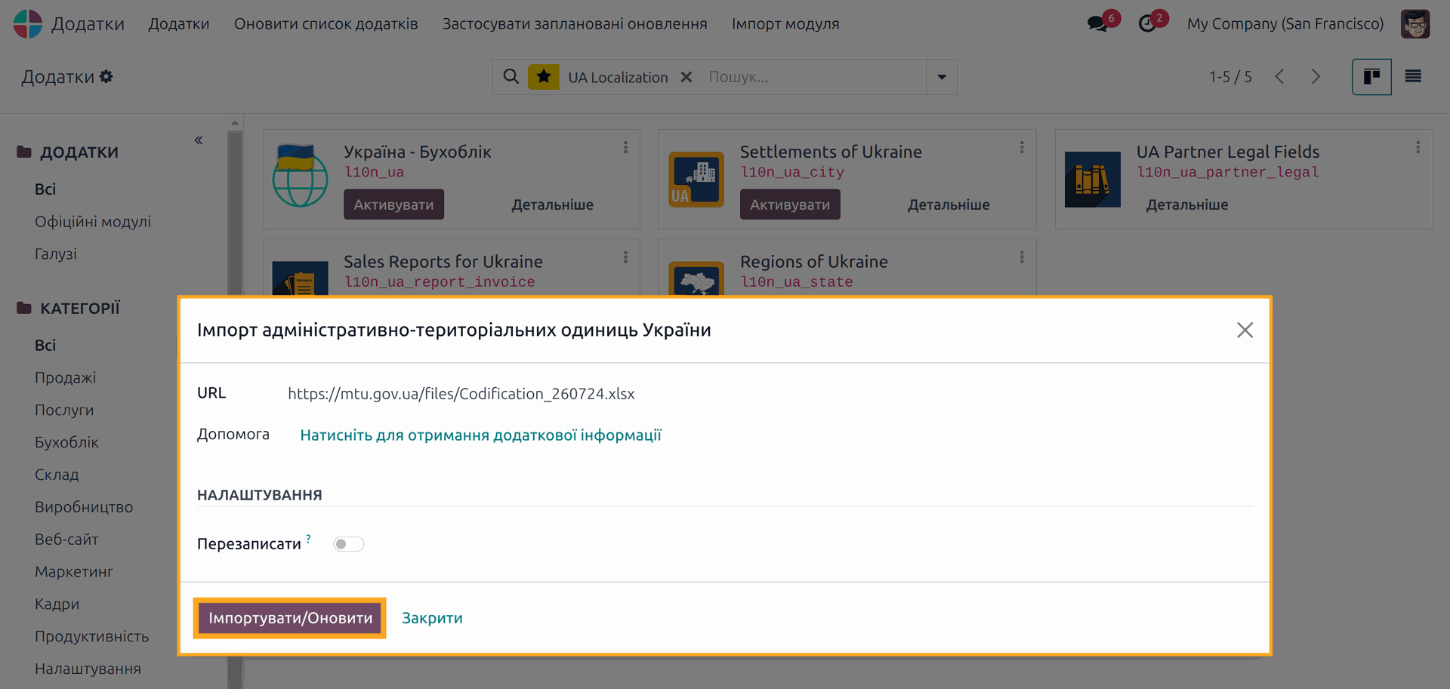Toggle the Перезаписати switch

click(x=349, y=544)
